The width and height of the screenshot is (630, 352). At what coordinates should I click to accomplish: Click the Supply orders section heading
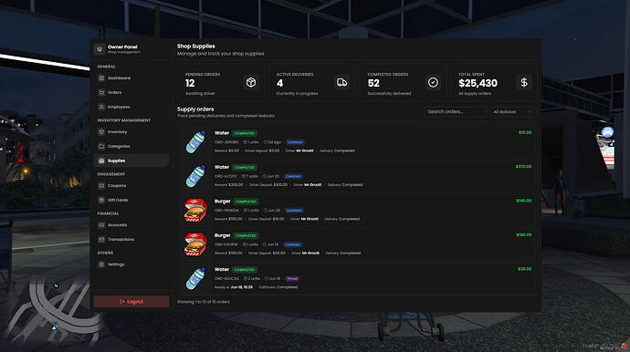(x=195, y=109)
